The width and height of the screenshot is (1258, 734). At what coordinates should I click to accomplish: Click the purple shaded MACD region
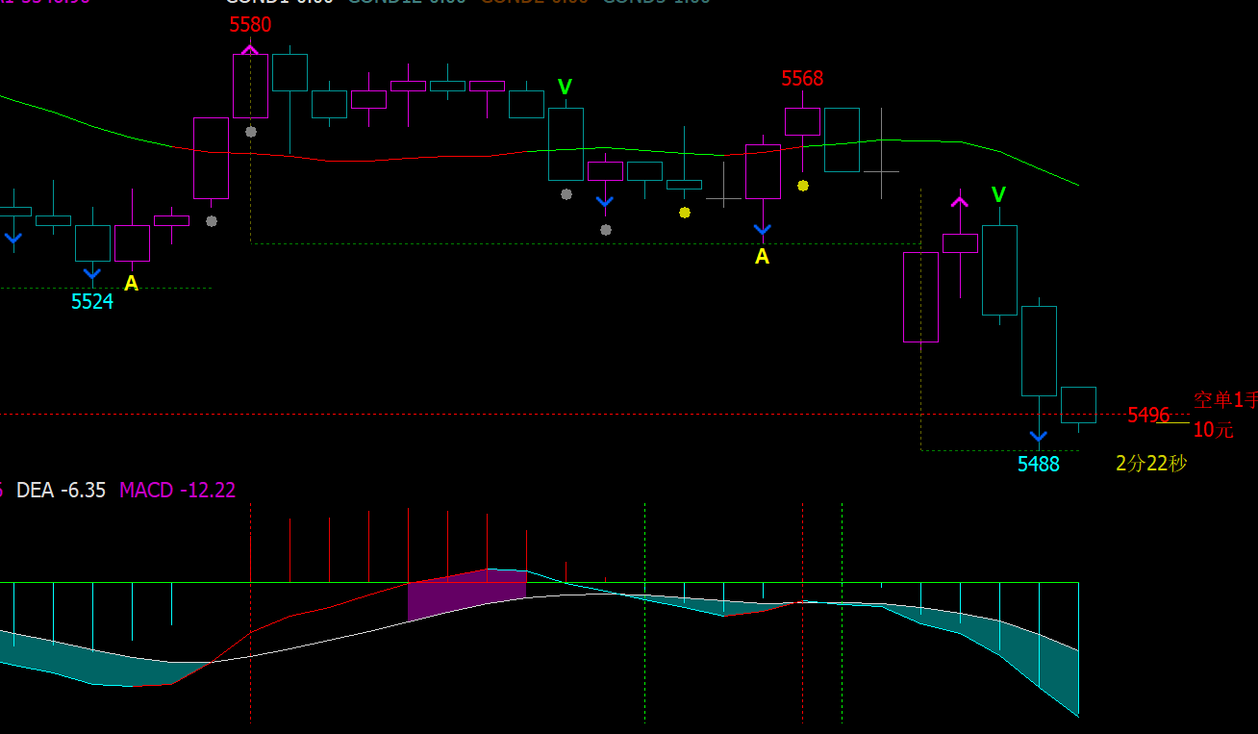click(x=467, y=595)
